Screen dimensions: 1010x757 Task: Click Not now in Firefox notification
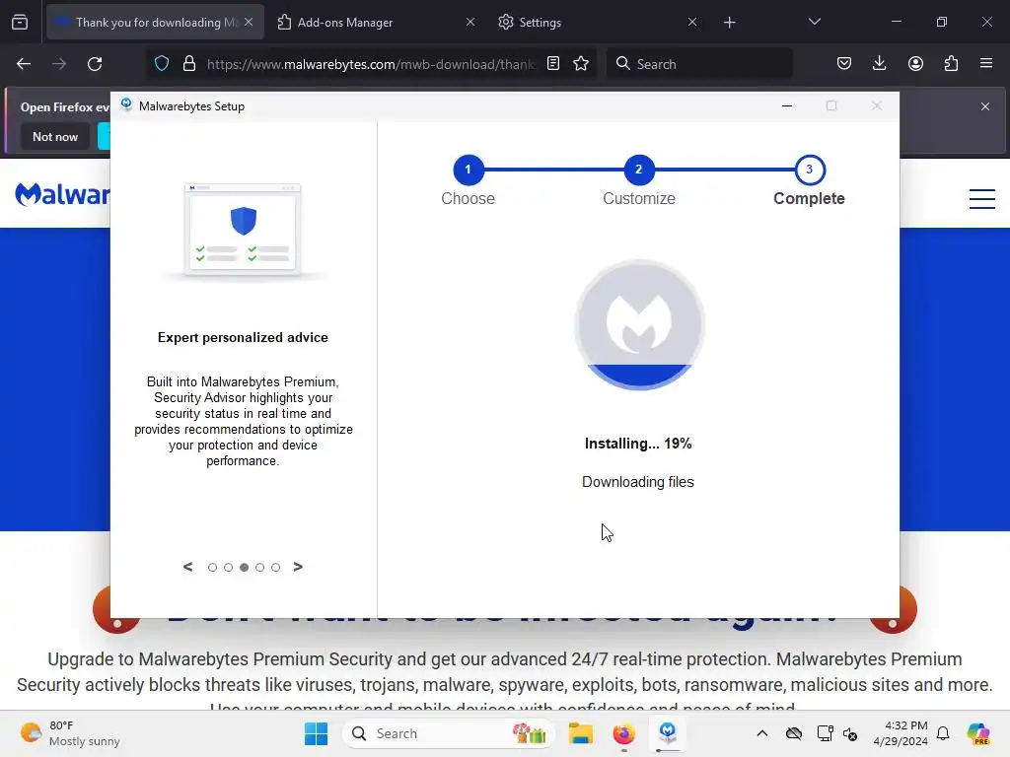coord(55,136)
